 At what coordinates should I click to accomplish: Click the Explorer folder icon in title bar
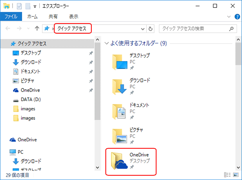[7, 6]
